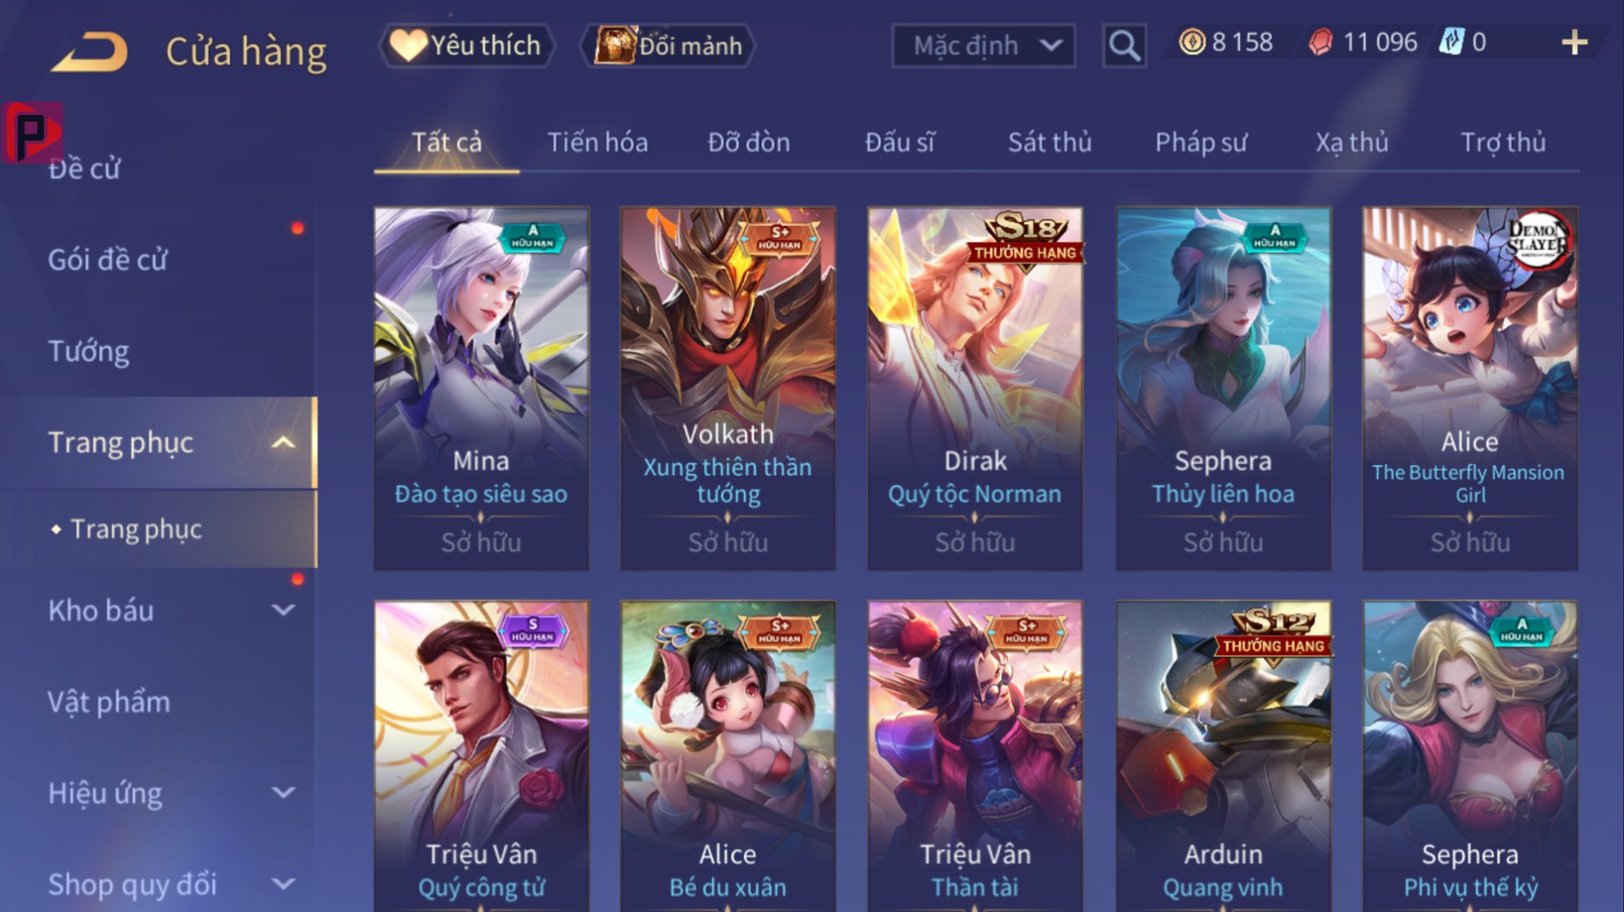Switch to the Pháp sư tab

[1201, 142]
